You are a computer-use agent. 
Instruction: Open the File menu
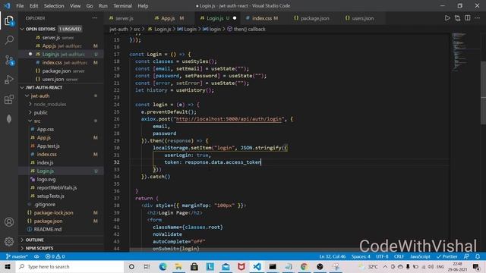(20, 6)
